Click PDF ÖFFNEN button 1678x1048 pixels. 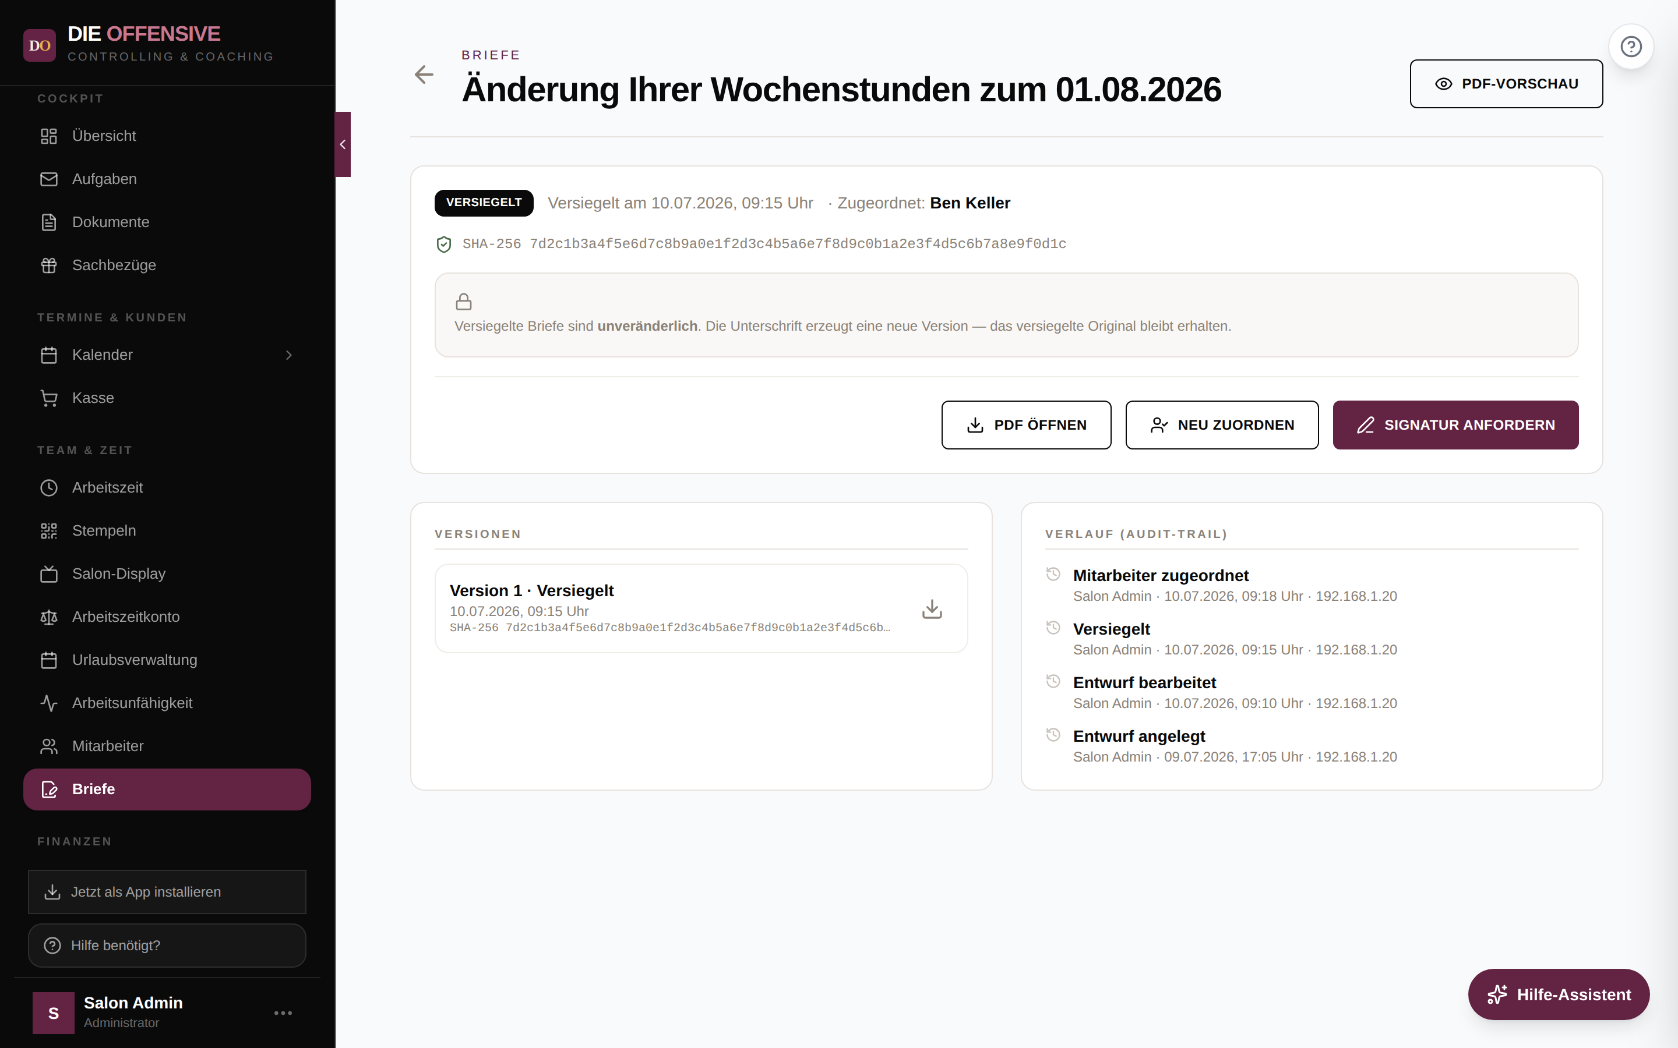[x=1026, y=425]
